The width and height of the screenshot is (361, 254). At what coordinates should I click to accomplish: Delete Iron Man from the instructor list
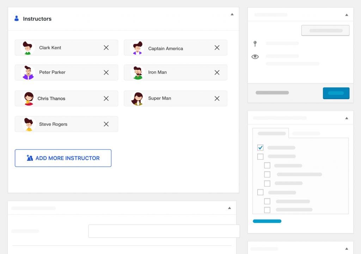pos(217,72)
